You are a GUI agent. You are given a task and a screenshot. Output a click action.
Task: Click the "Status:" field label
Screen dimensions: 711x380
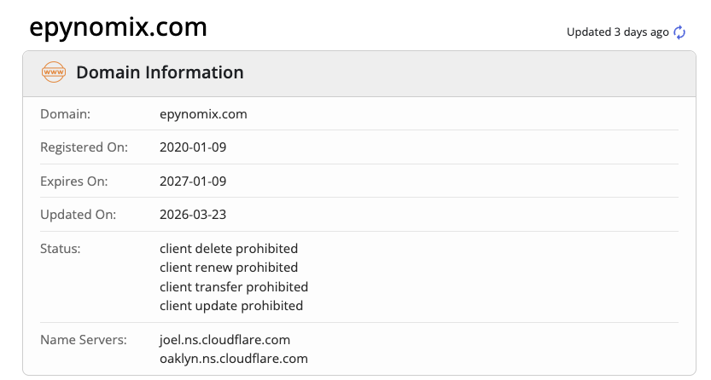tap(60, 249)
